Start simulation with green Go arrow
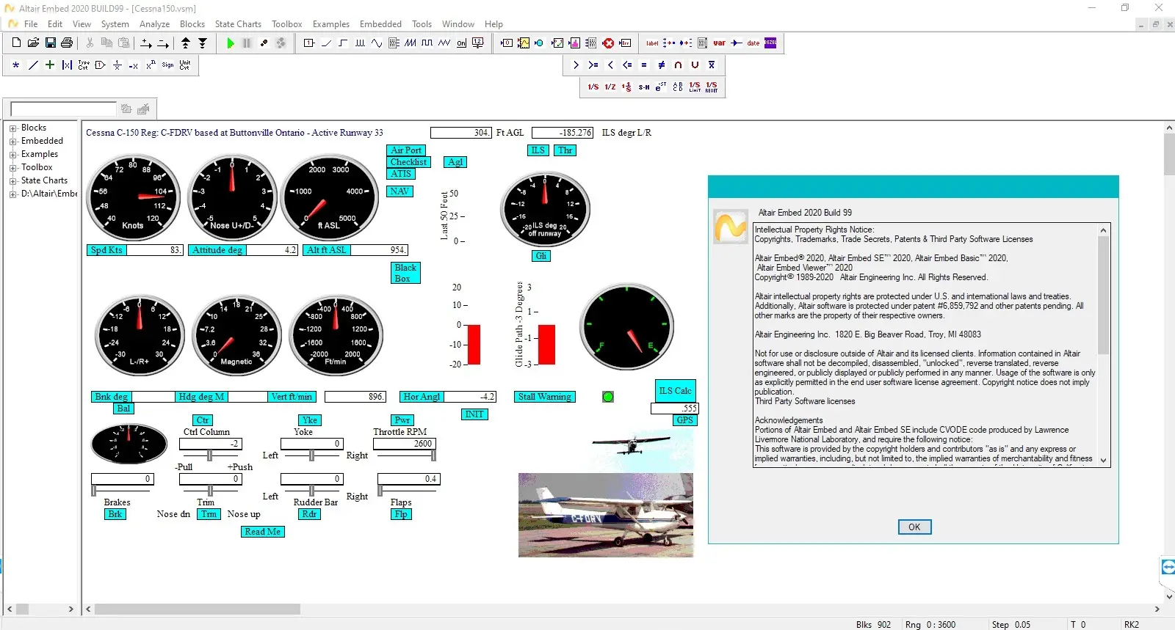The image size is (1175, 630). point(230,43)
